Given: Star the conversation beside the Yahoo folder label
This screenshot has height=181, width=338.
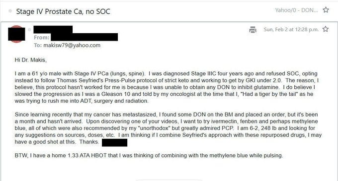Looking at the screenshot, I should click(326, 10).
